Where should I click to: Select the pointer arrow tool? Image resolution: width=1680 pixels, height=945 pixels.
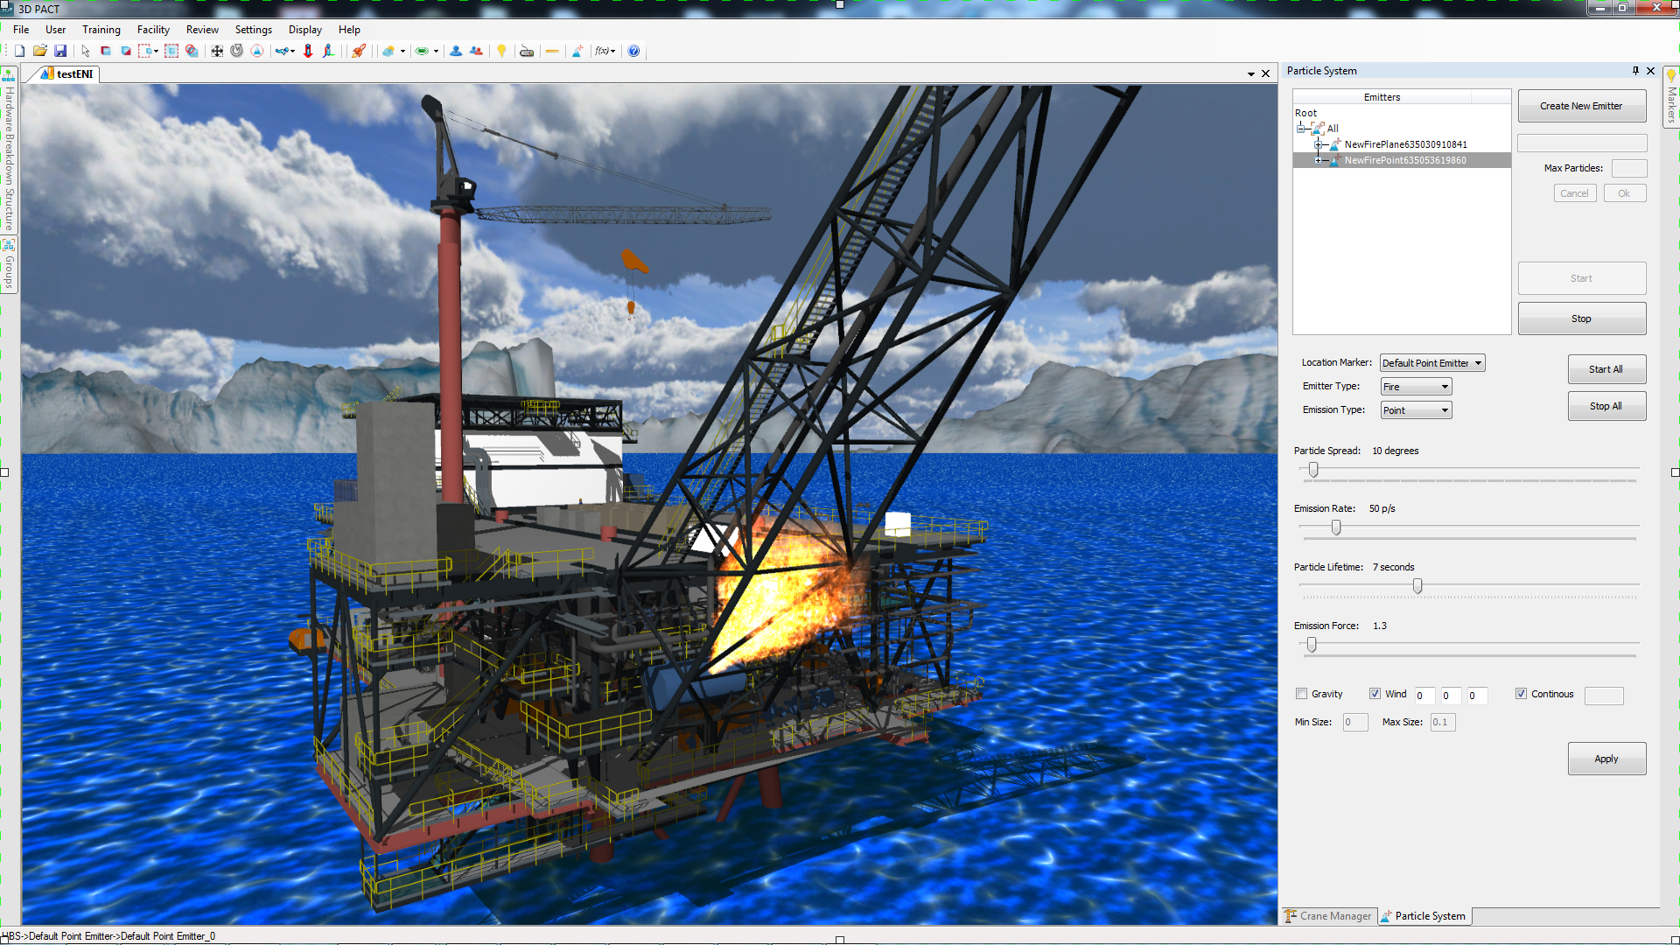click(86, 51)
